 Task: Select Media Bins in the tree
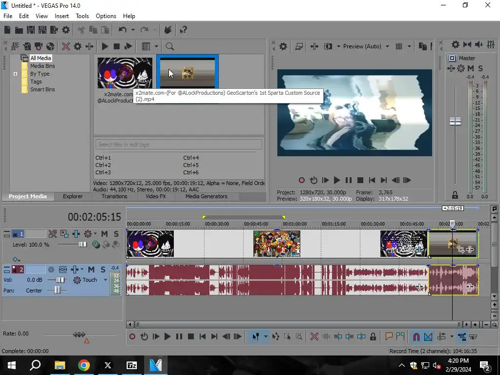click(42, 66)
